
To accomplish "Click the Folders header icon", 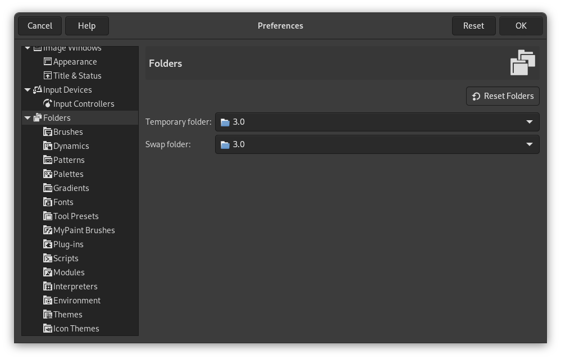I will pos(522,62).
